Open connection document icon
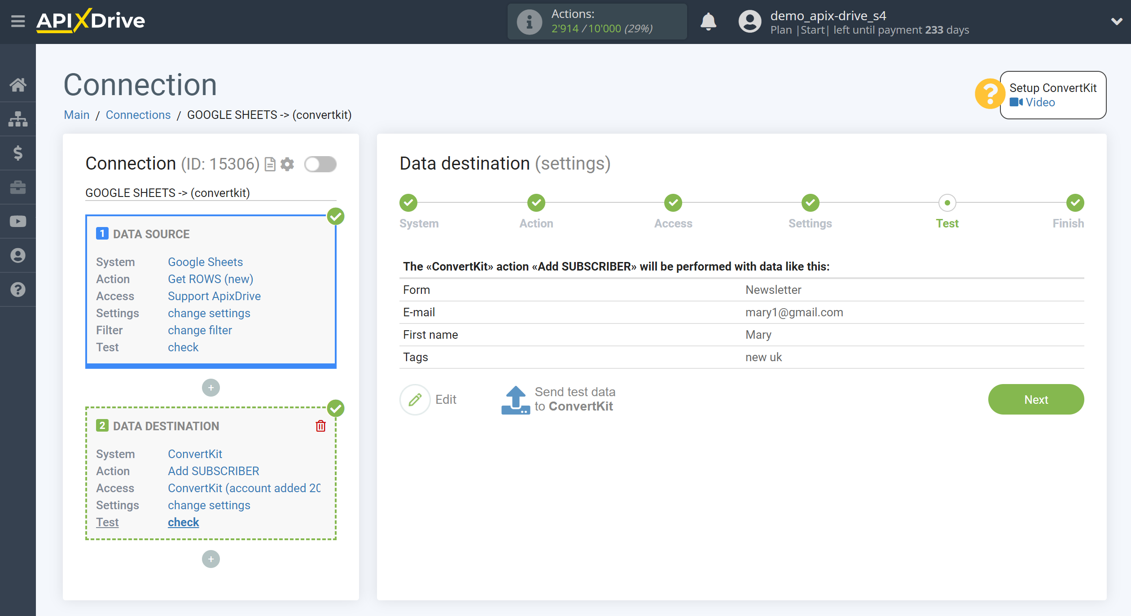This screenshot has width=1131, height=616. click(x=270, y=164)
